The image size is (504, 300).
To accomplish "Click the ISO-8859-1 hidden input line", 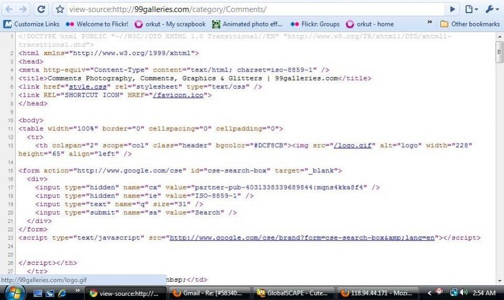I will [x=145, y=196].
